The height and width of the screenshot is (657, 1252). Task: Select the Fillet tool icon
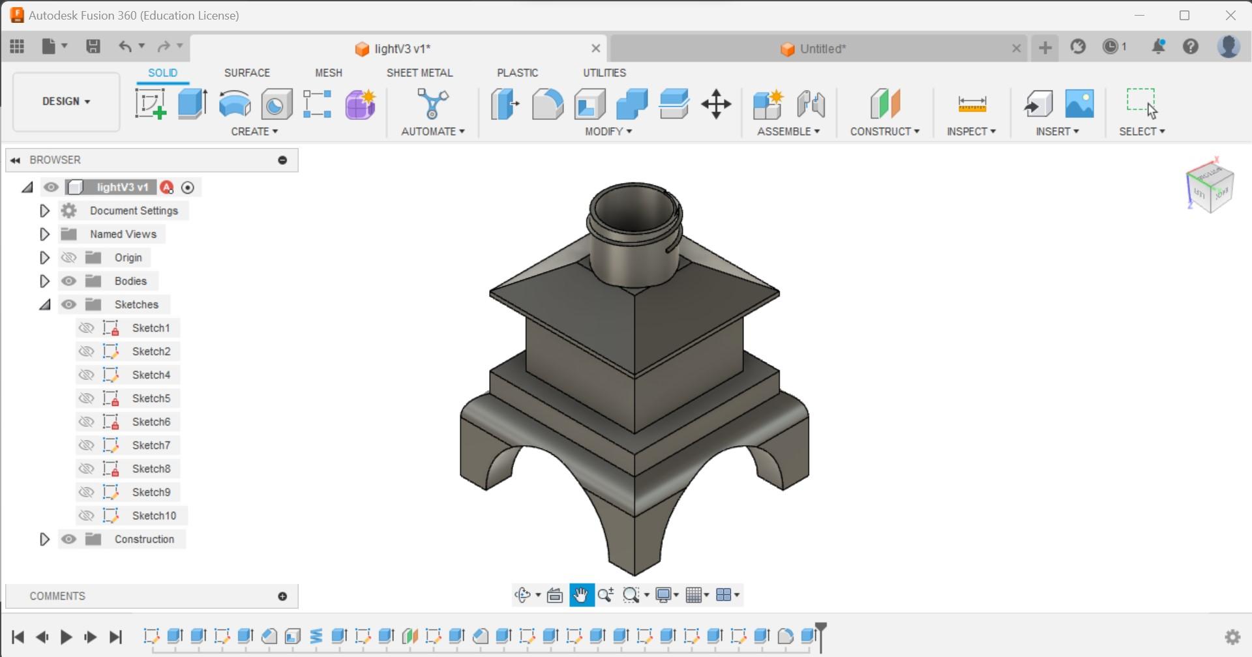click(548, 104)
